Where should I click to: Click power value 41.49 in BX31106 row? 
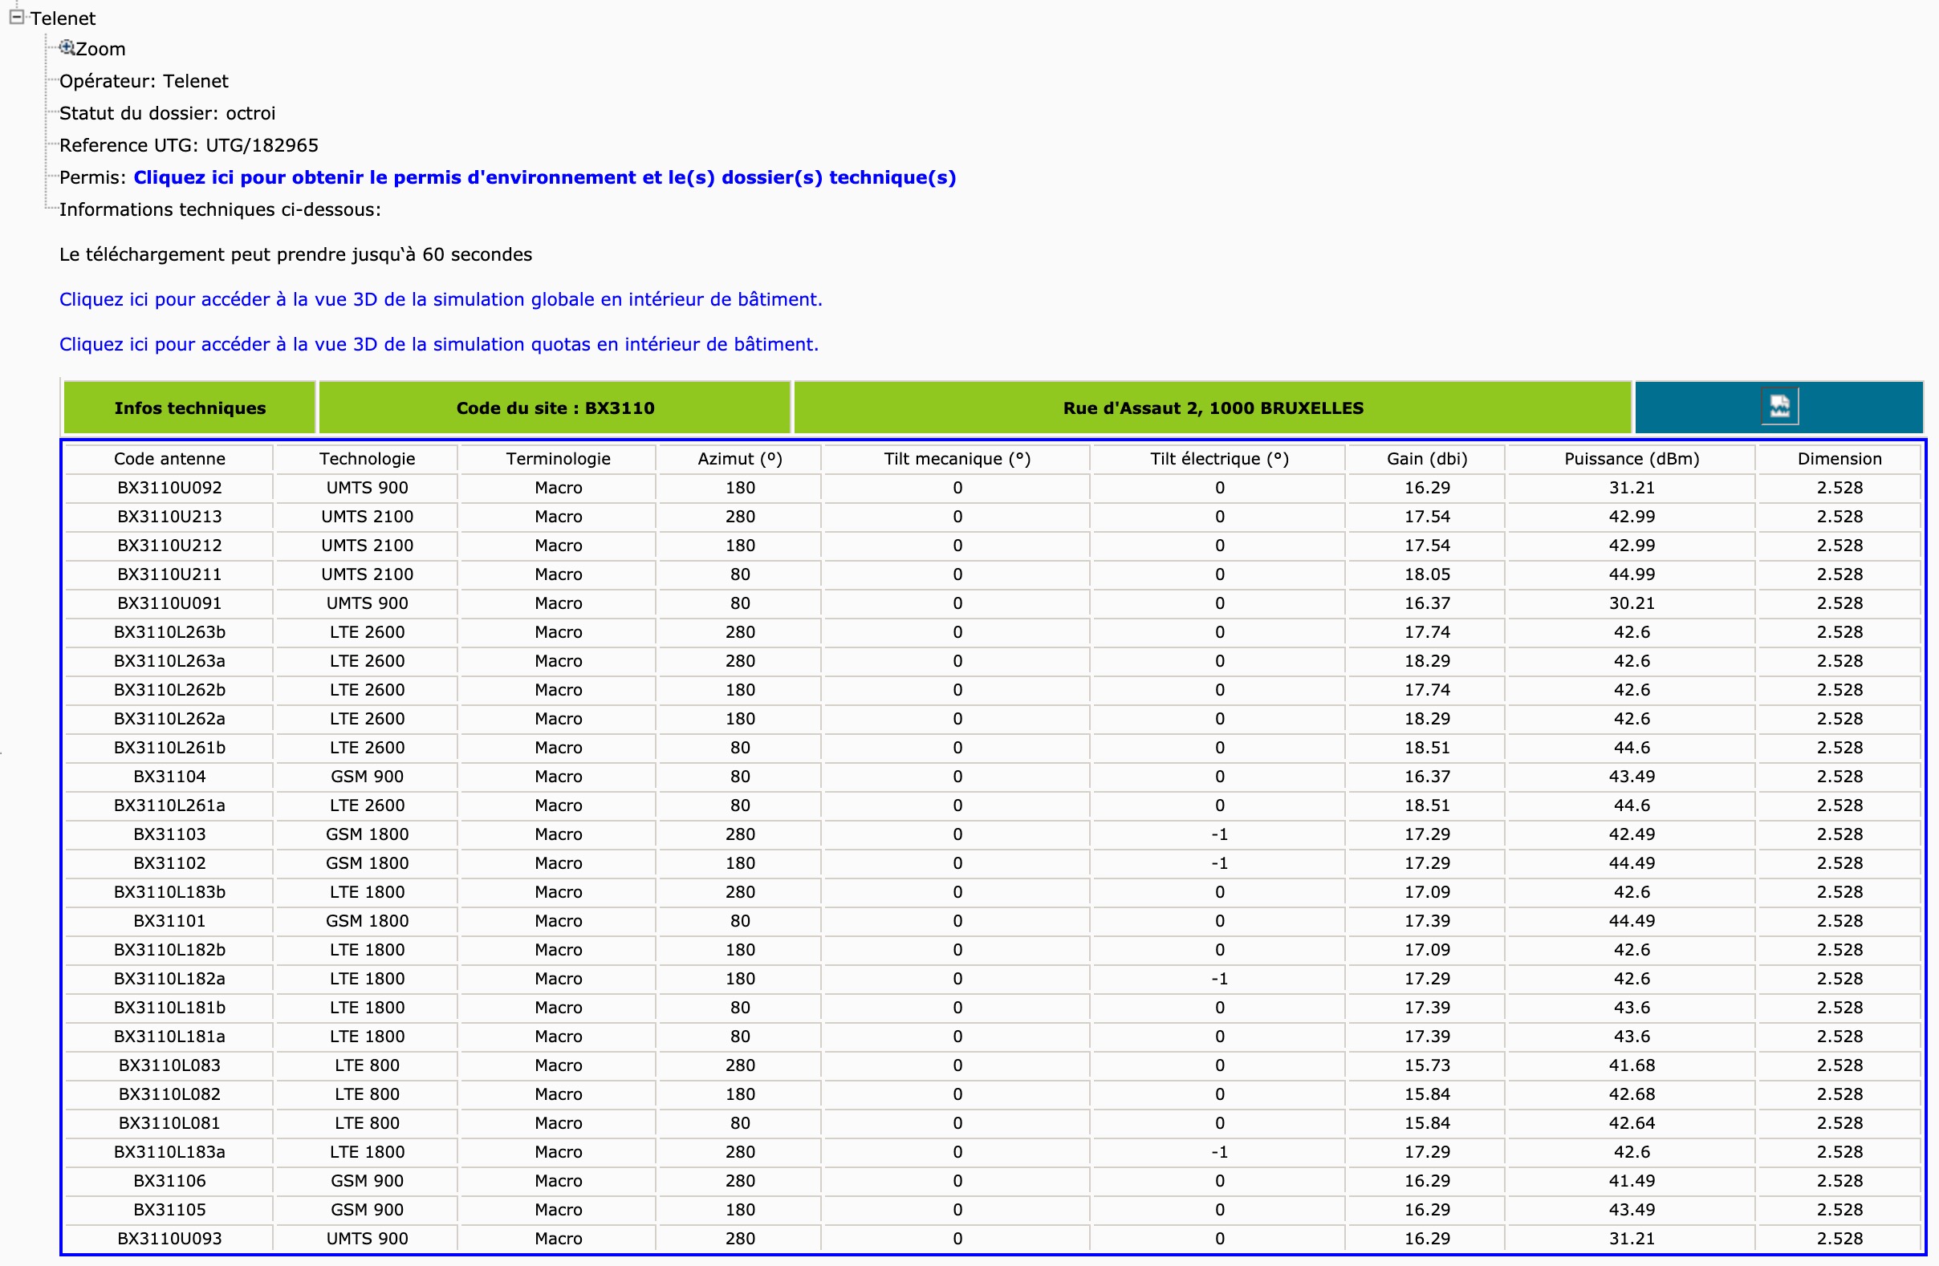(x=1631, y=1182)
